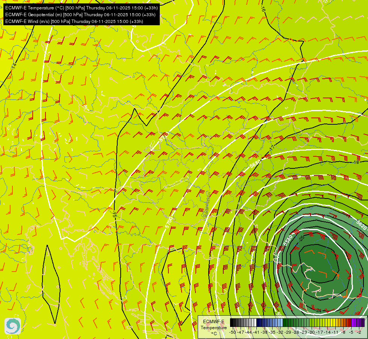368x339 pixels.
Task: Click the -20 legend scale value
Action: tap(312, 332)
